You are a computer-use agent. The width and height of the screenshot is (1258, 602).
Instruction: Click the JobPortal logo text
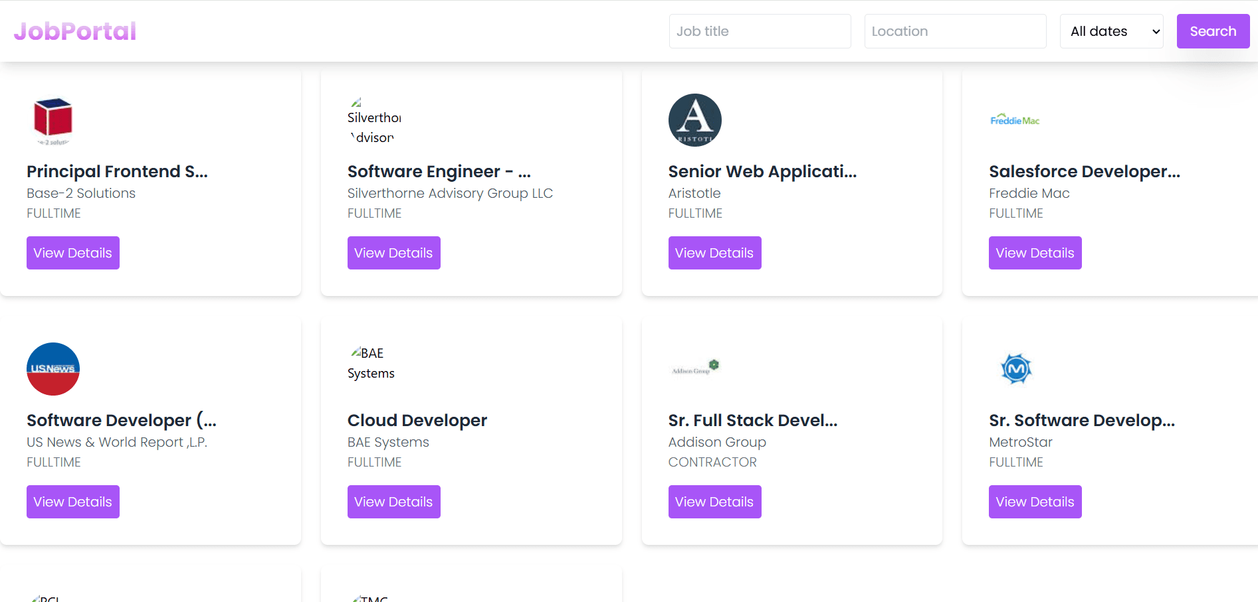coord(75,31)
